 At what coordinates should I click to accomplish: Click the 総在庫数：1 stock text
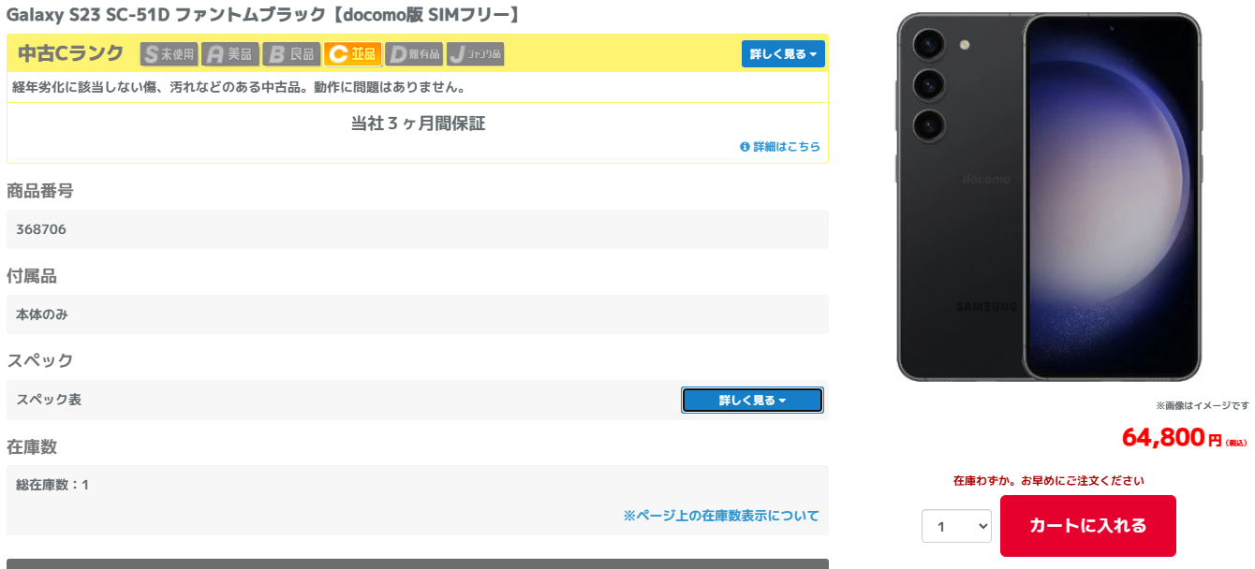click(52, 485)
